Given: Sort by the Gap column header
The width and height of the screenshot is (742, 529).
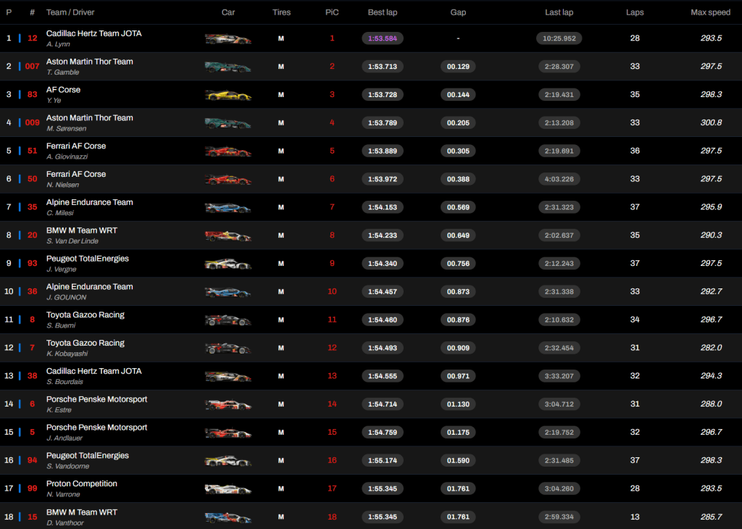Looking at the screenshot, I should point(458,12).
